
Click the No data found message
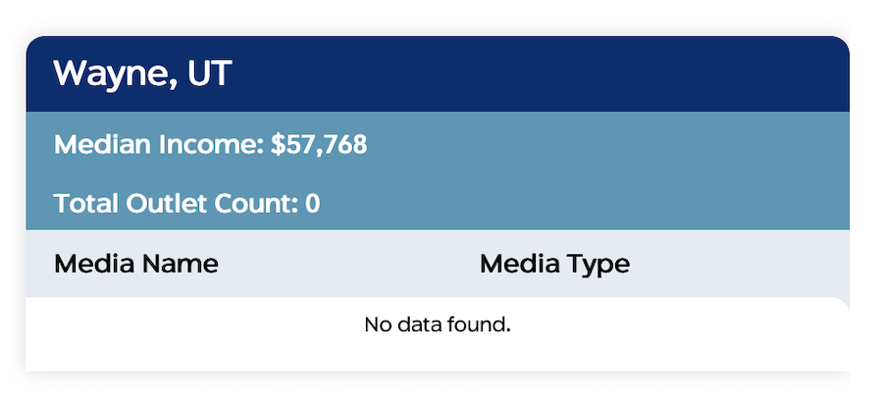(x=438, y=324)
